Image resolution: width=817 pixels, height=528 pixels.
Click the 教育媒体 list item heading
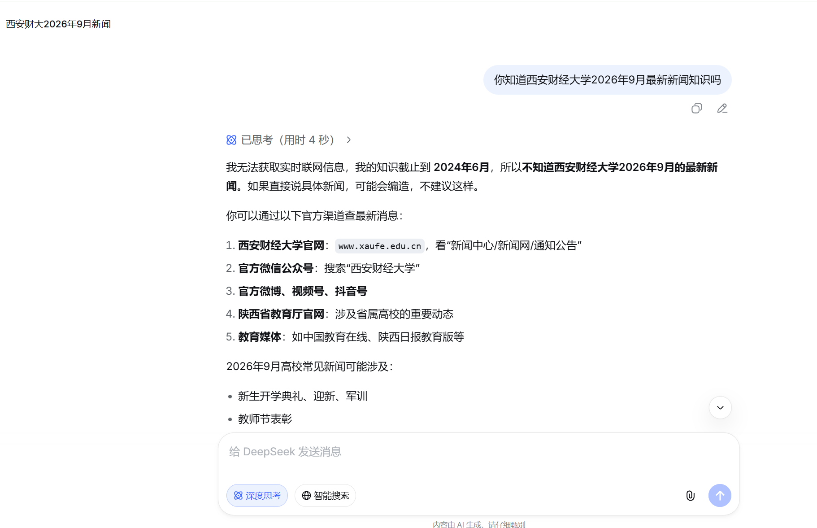coord(260,337)
